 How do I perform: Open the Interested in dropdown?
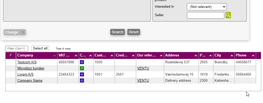(207, 7)
